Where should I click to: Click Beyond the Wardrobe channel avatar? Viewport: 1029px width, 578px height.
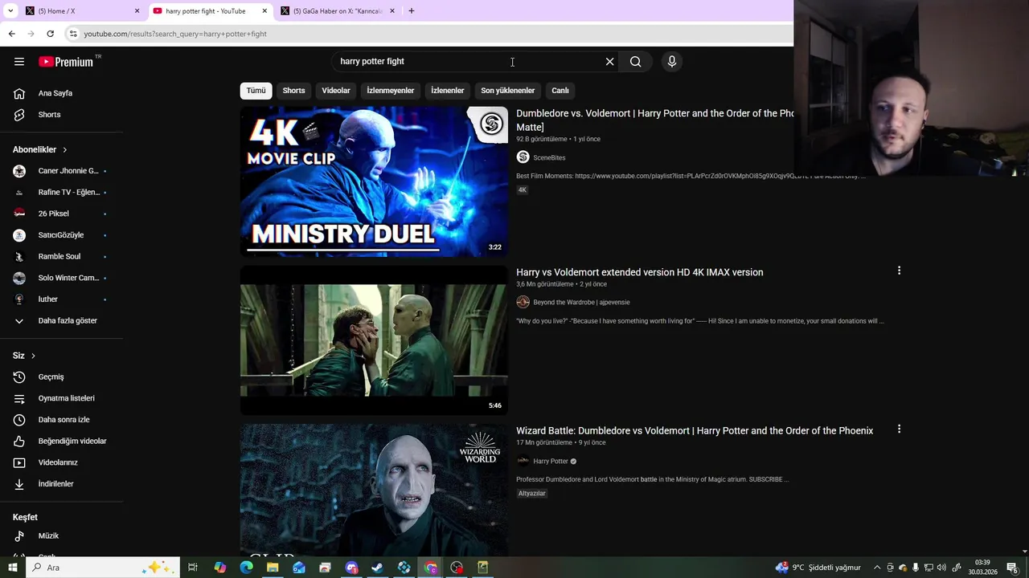click(x=523, y=302)
